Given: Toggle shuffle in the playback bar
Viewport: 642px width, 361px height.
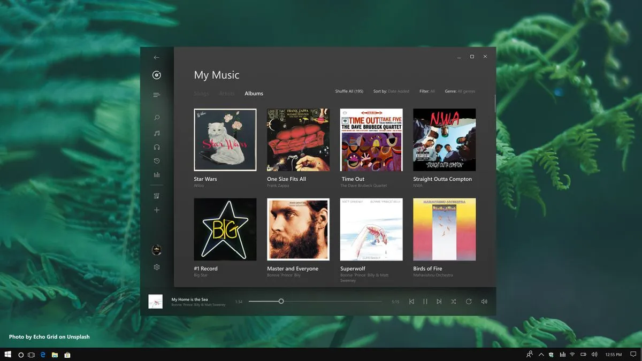Looking at the screenshot, I should (454, 302).
